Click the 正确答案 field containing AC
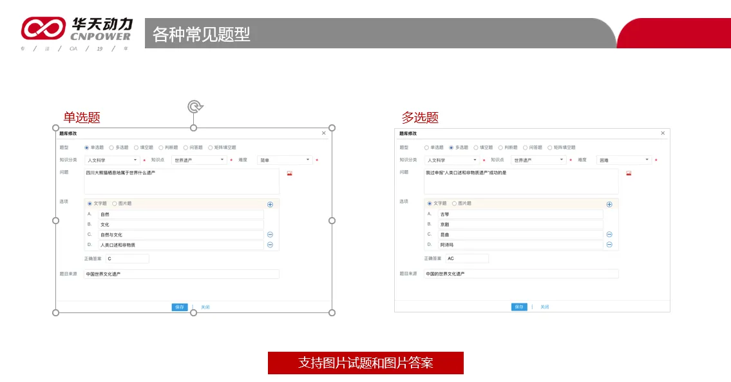 click(x=466, y=258)
